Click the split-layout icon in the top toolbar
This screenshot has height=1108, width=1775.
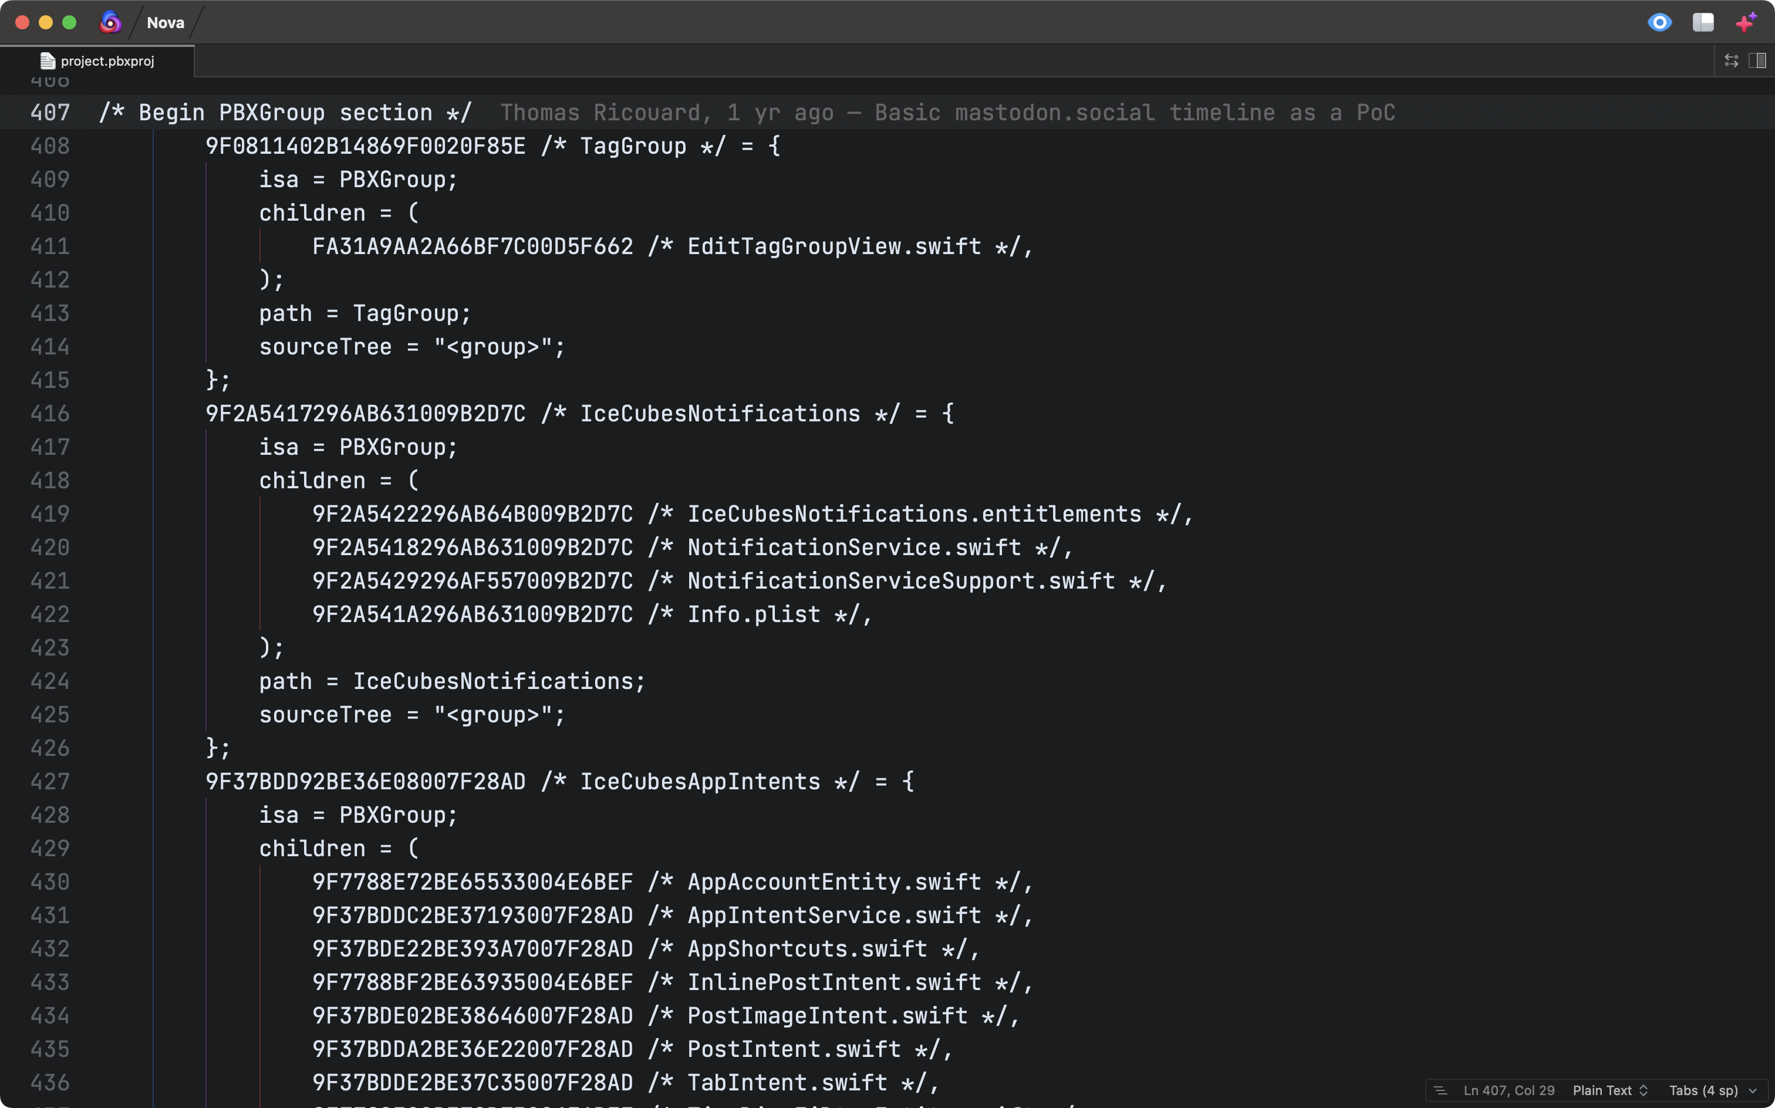(1704, 23)
